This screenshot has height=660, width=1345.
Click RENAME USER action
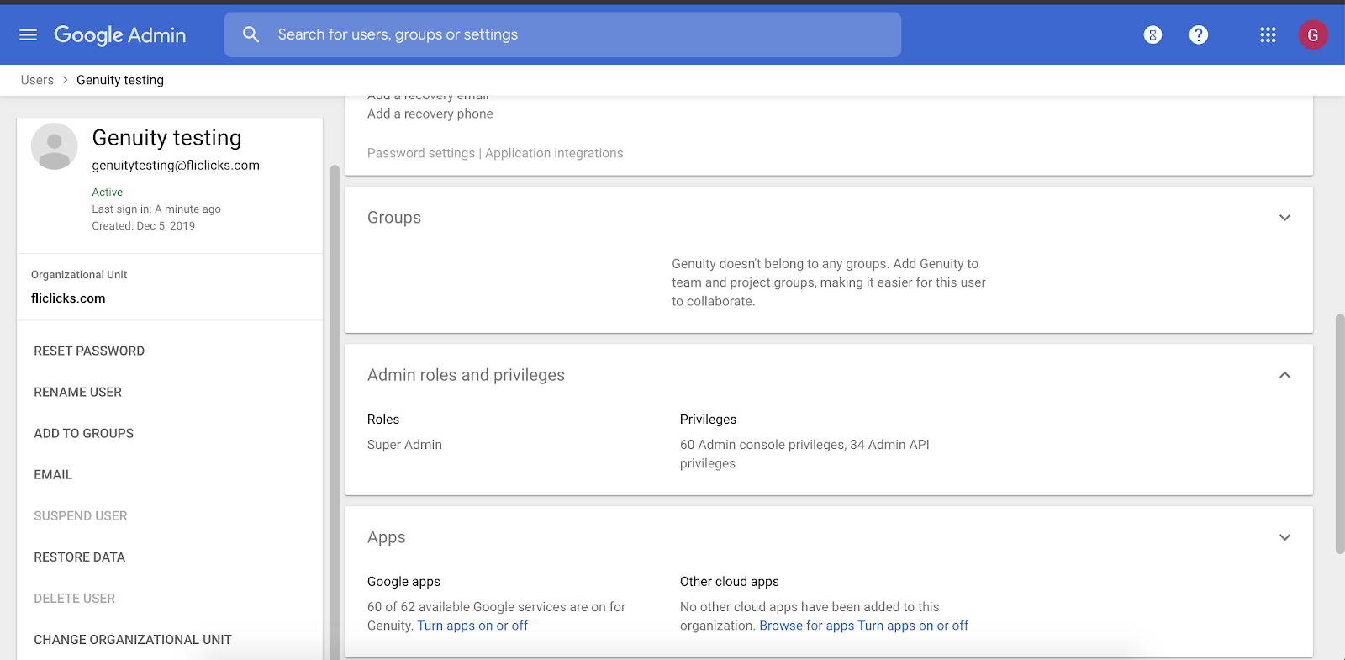[x=78, y=392]
